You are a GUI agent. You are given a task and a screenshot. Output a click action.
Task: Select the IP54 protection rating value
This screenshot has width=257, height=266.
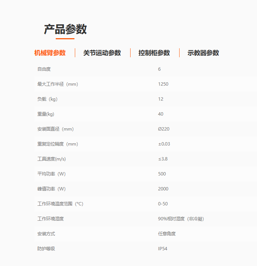pyautogui.click(x=163, y=249)
